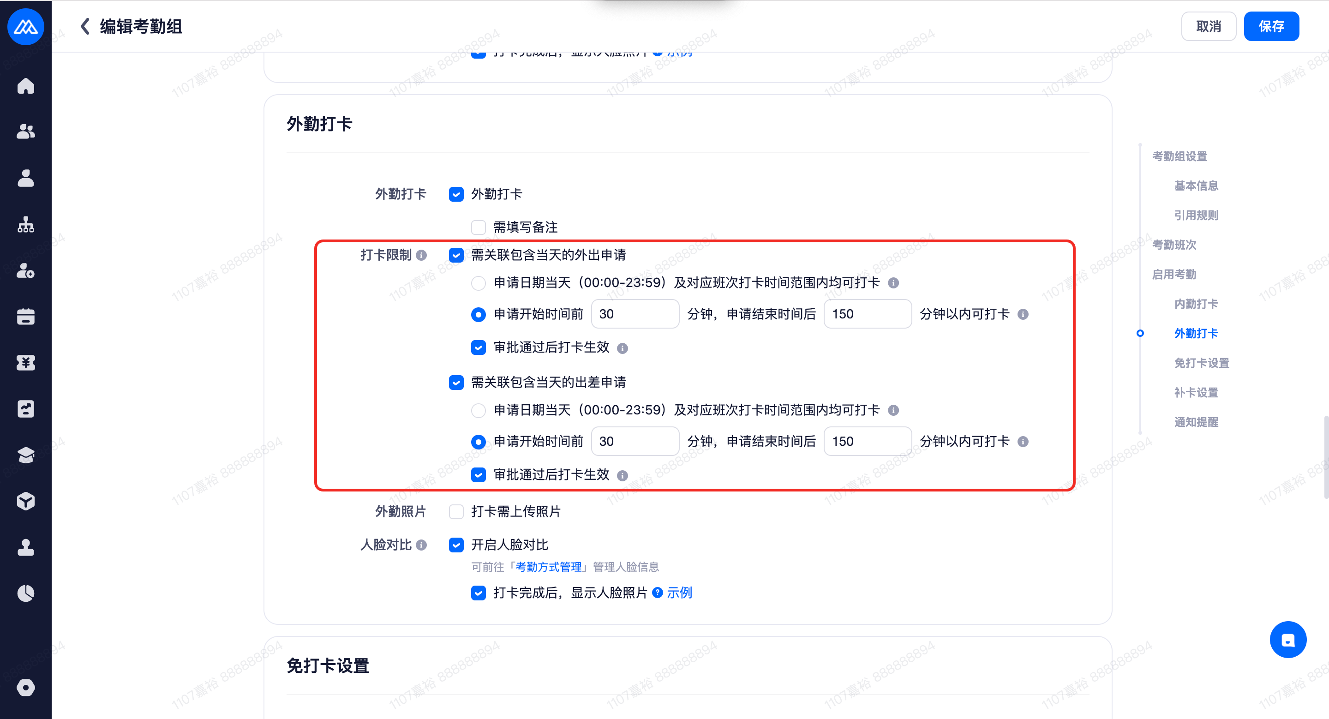Click the home icon in sidebar

click(25, 86)
